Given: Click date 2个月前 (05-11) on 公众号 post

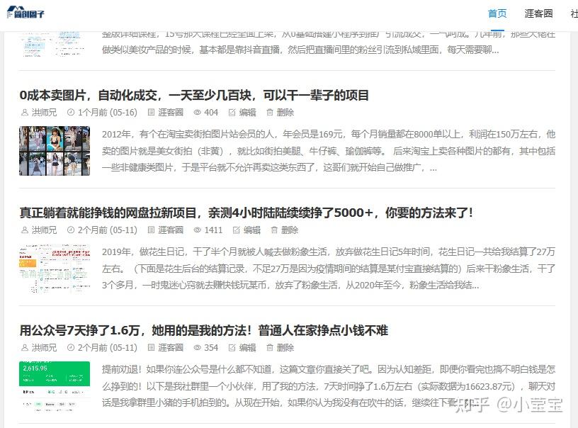Looking at the screenshot, I should click(107, 348).
